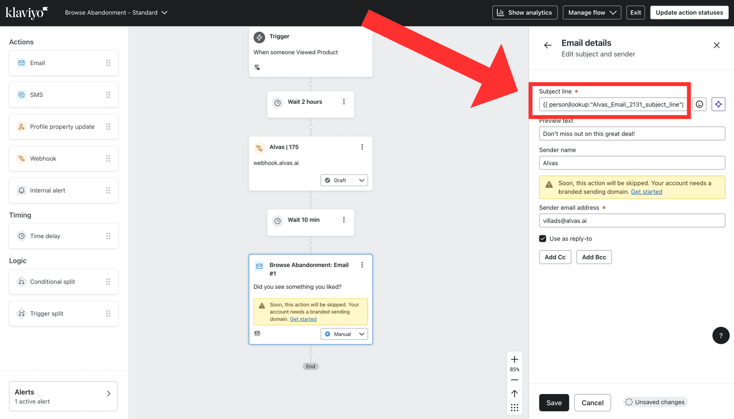Screen dimensions: 734x419
Task: Click the Add Cc button
Action: (x=555, y=257)
